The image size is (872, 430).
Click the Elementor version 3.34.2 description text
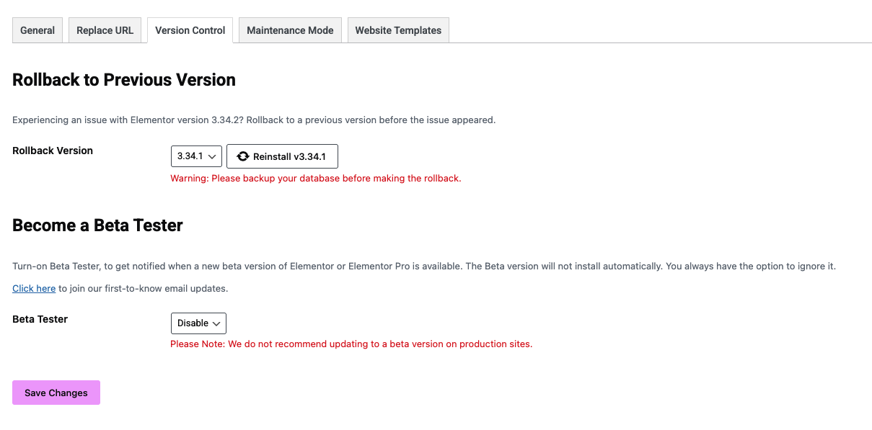tap(254, 120)
